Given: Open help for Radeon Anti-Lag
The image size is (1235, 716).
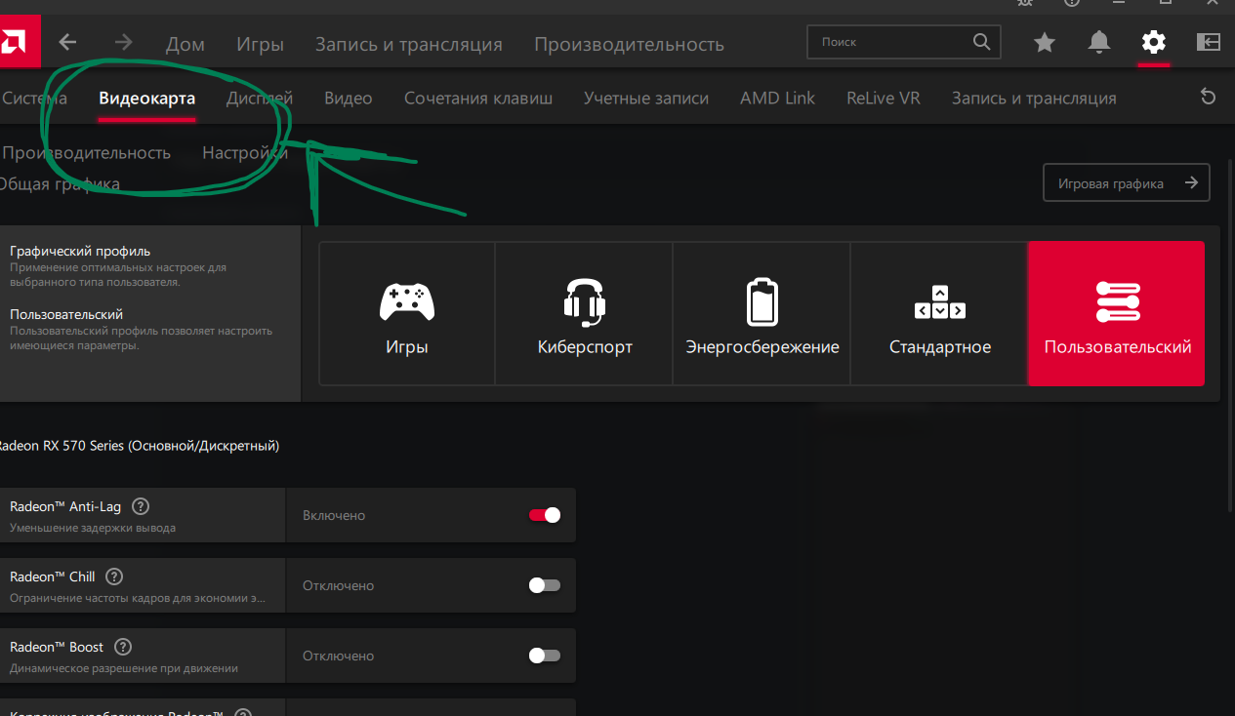Looking at the screenshot, I should [141, 506].
